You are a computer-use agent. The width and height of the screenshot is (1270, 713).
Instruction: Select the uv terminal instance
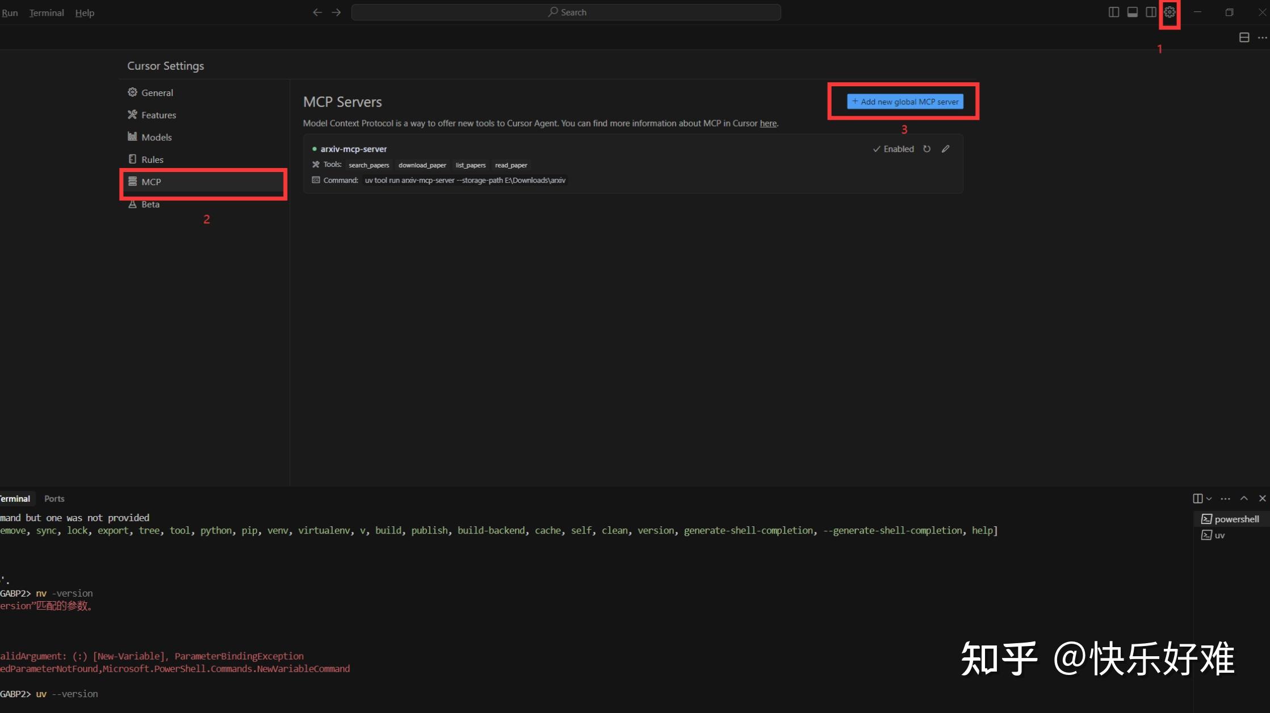(1219, 535)
